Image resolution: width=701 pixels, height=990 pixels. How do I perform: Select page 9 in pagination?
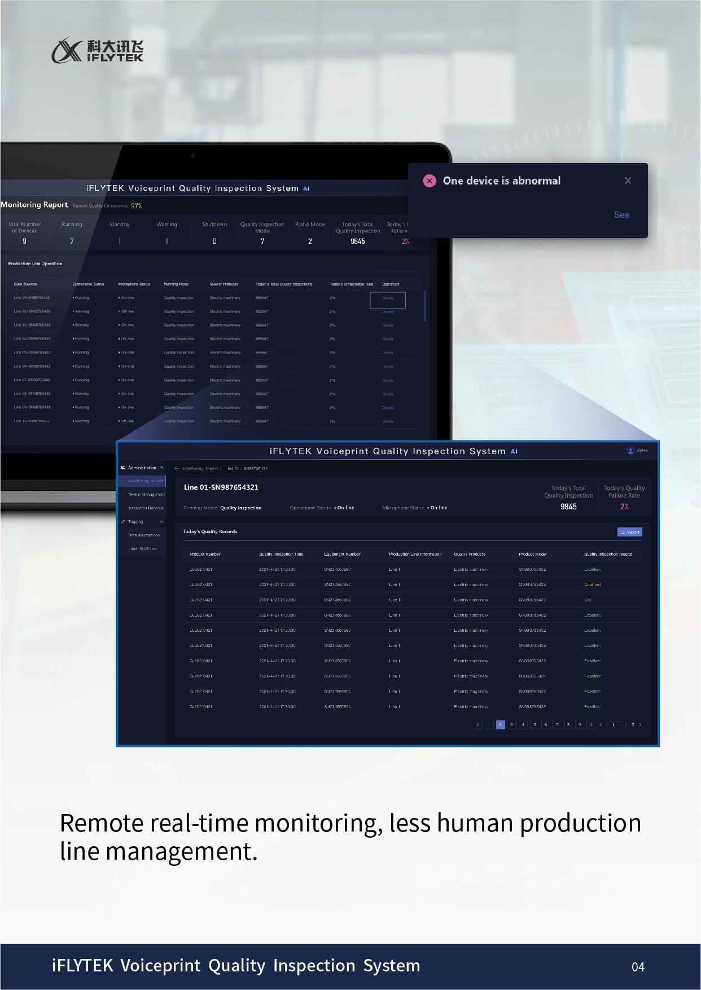tap(580, 725)
